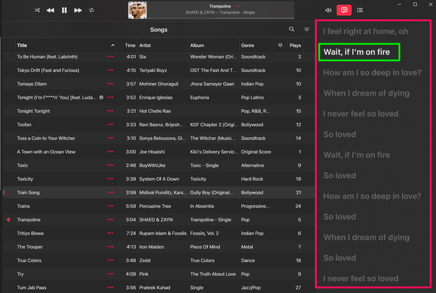The image size is (436, 293).
Task: Open more options for To Be Human
Action: [111, 57]
